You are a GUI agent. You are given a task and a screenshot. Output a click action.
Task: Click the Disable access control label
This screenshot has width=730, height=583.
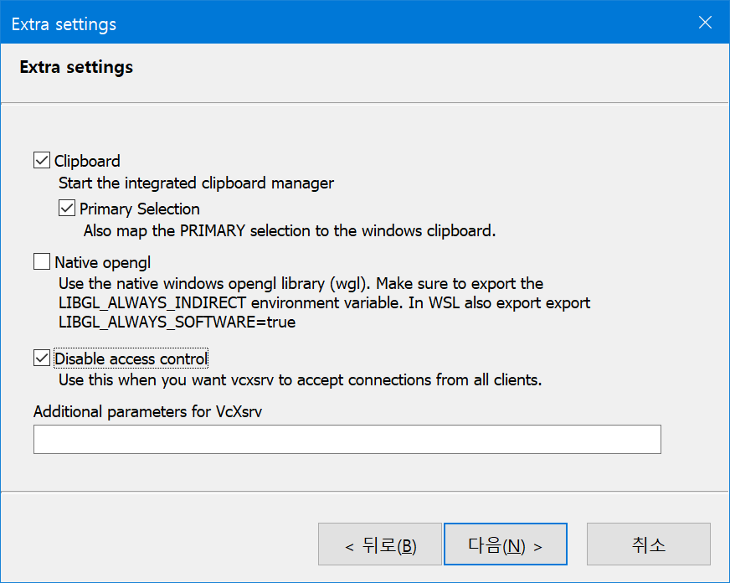coord(131,359)
